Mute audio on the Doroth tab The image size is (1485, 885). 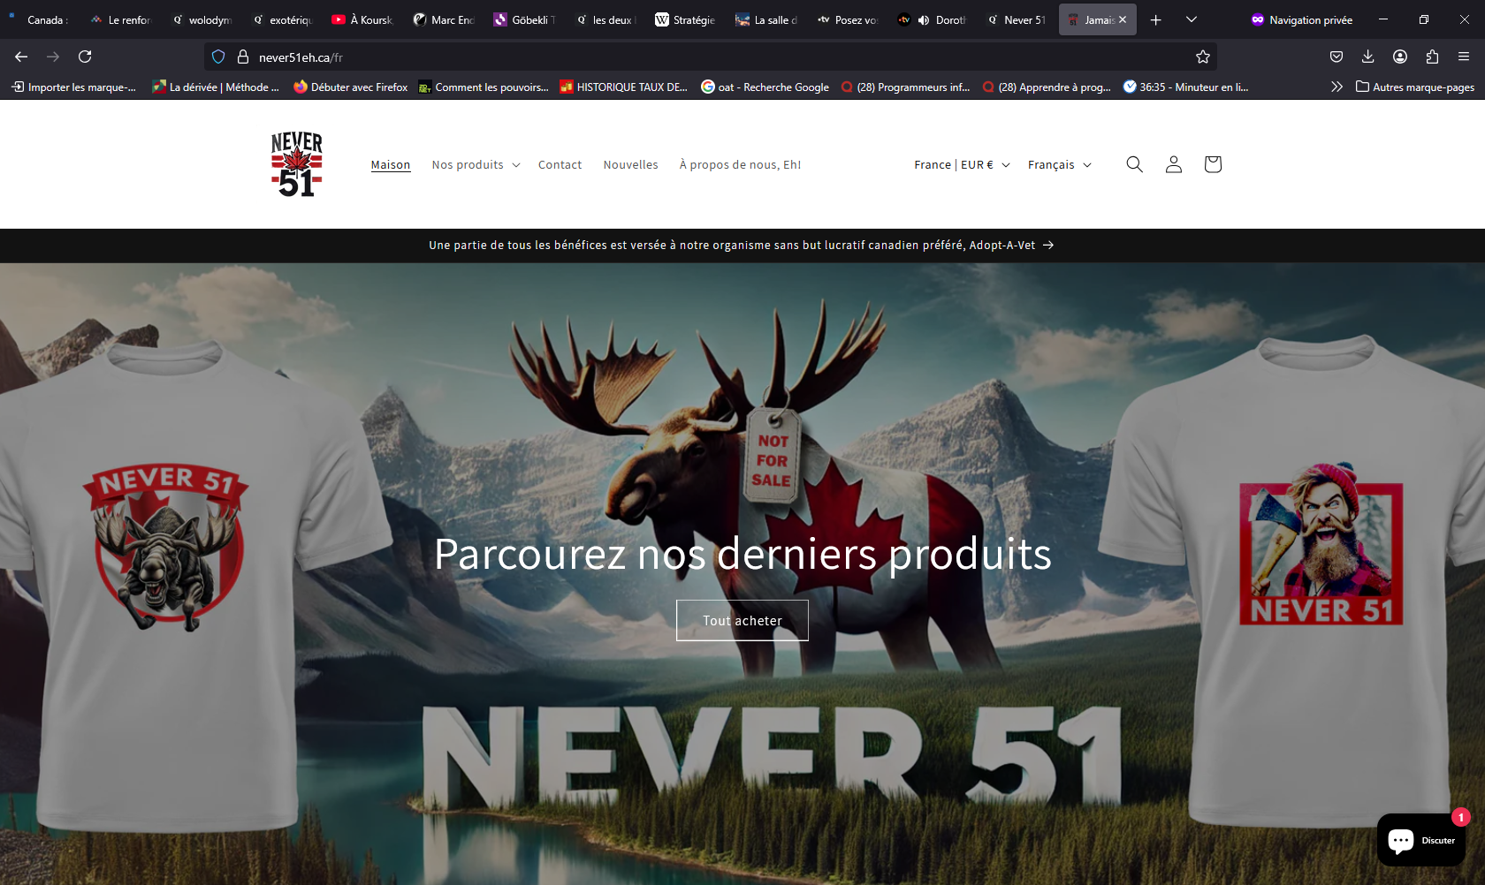pyautogui.click(x=923, y=19)
